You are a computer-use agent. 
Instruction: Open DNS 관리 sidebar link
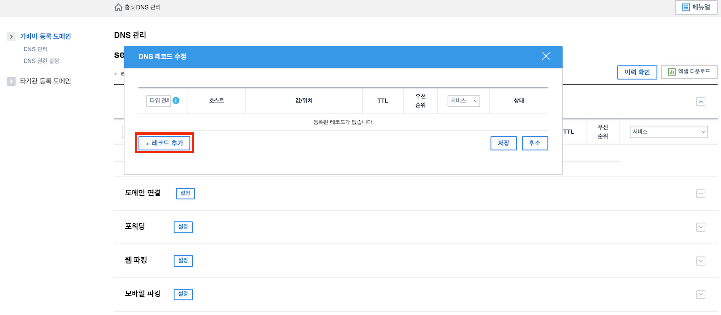(x=35, y=49)
